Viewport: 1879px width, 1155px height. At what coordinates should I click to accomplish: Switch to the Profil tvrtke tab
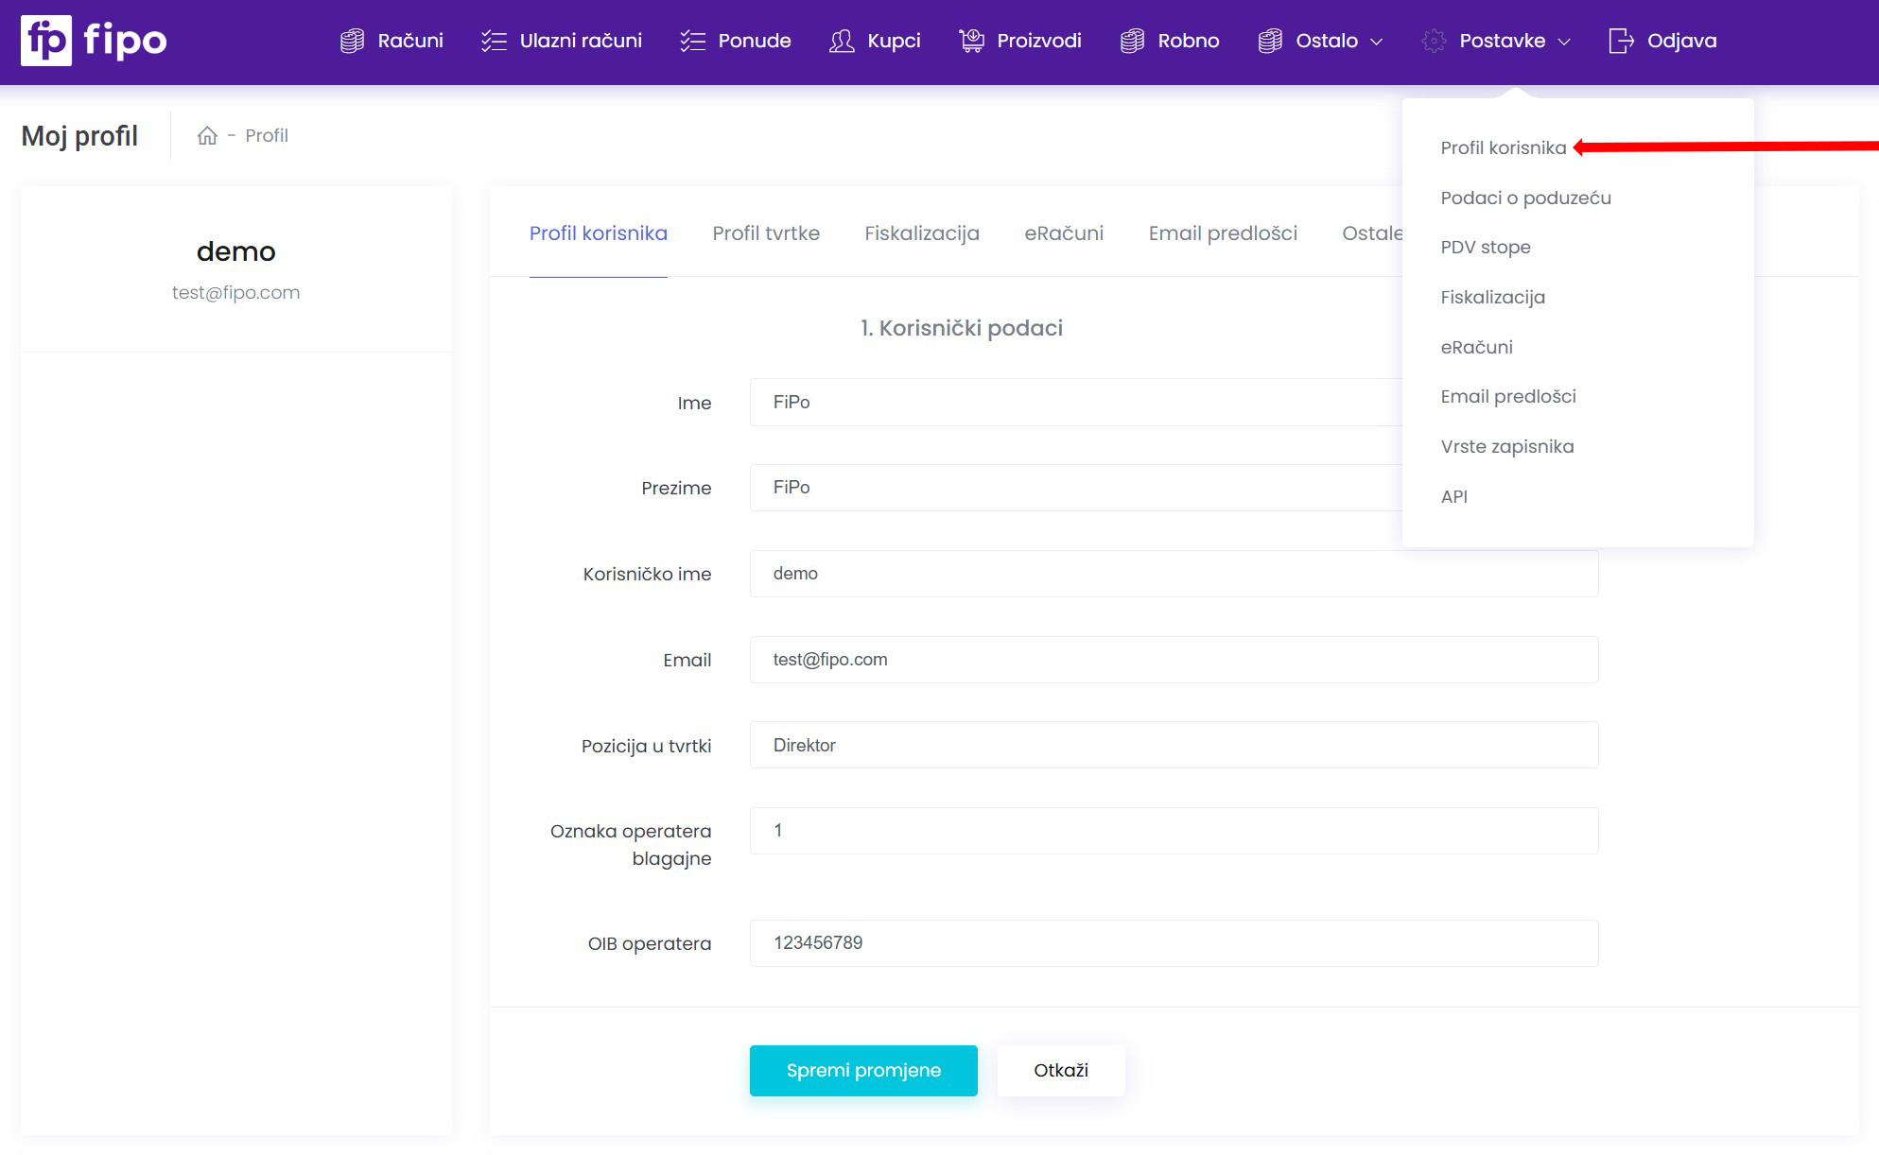(x=765, y=233)
